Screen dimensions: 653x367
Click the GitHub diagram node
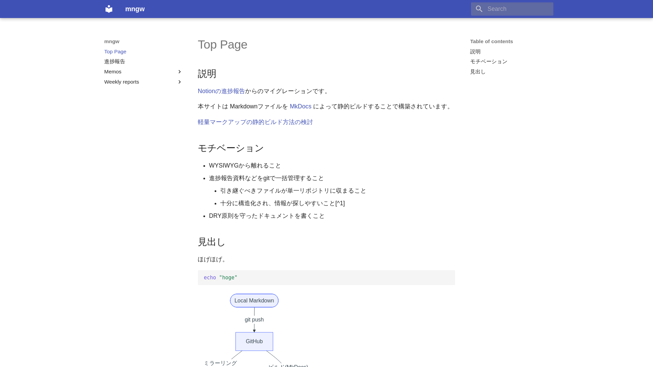[254, 342]
